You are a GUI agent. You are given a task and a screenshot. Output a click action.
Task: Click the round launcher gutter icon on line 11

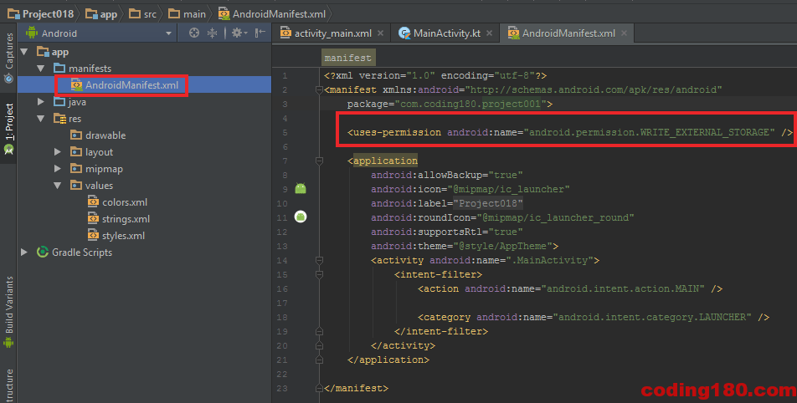301,217
